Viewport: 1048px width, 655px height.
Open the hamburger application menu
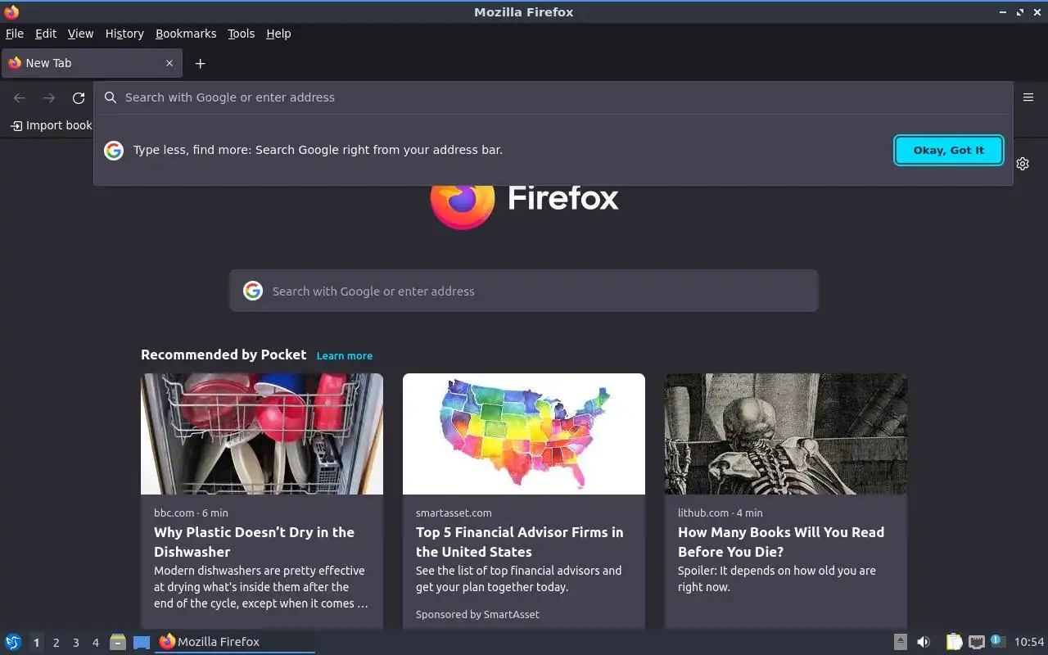[x=1028, y=97]
